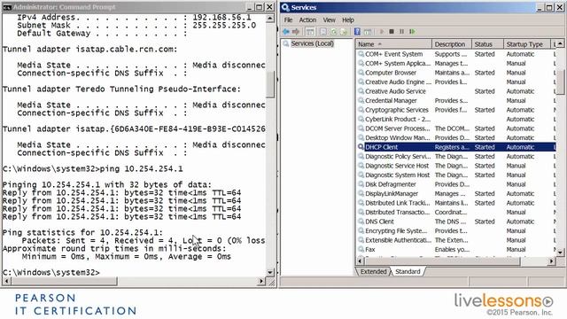Toggle the show/hide console tree icon
The height and width of the screenshot is (319, 567).
click(310, 32)
